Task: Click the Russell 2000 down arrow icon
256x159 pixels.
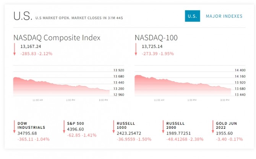Action: [163, 127]
